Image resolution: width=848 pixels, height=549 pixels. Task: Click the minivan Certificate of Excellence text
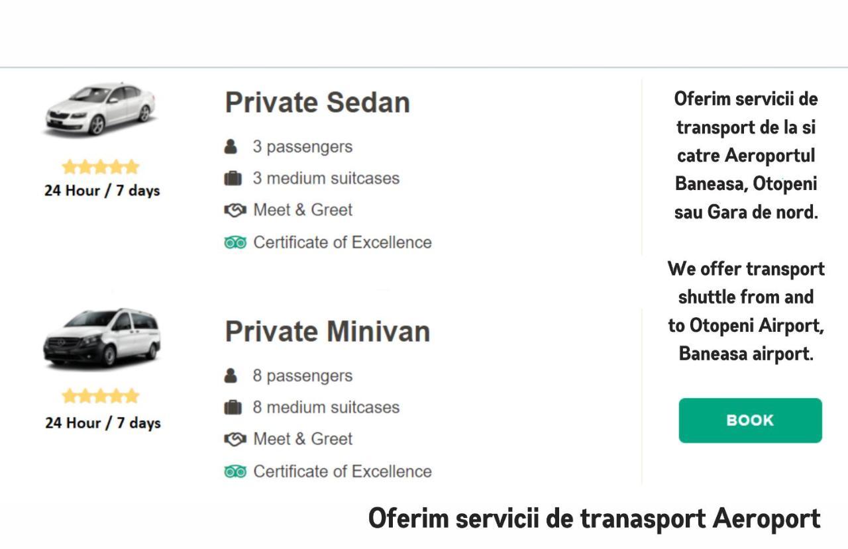pos(343,472)
